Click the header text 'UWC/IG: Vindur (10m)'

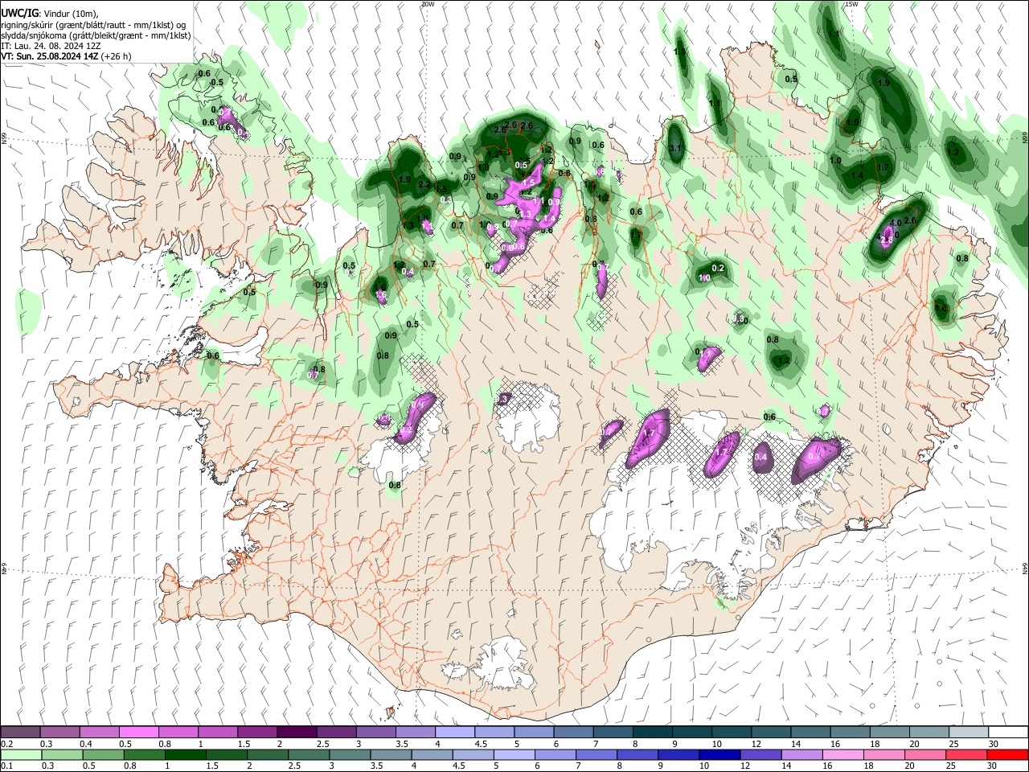click(50, 14)
